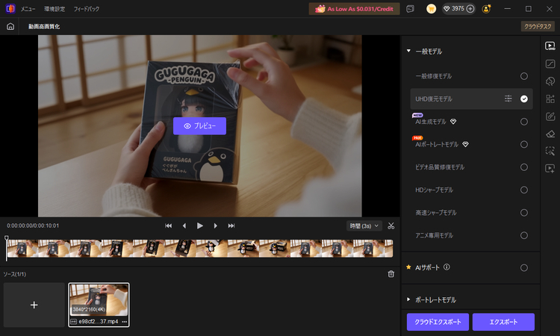Screen dimensions: 560x336
Task: Delete source with trash icon
Action: pos(391,274)
